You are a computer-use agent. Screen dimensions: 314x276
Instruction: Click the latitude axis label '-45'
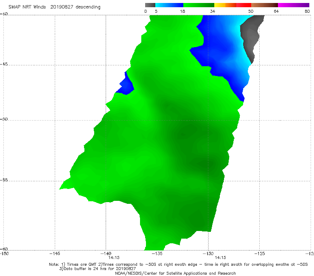tap(4, 64)
